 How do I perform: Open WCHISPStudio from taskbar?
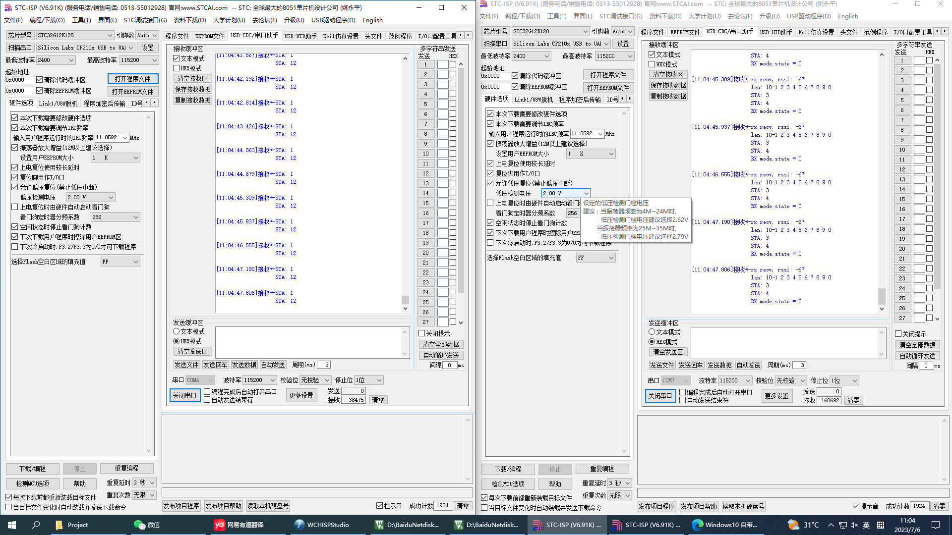point(321,525)
